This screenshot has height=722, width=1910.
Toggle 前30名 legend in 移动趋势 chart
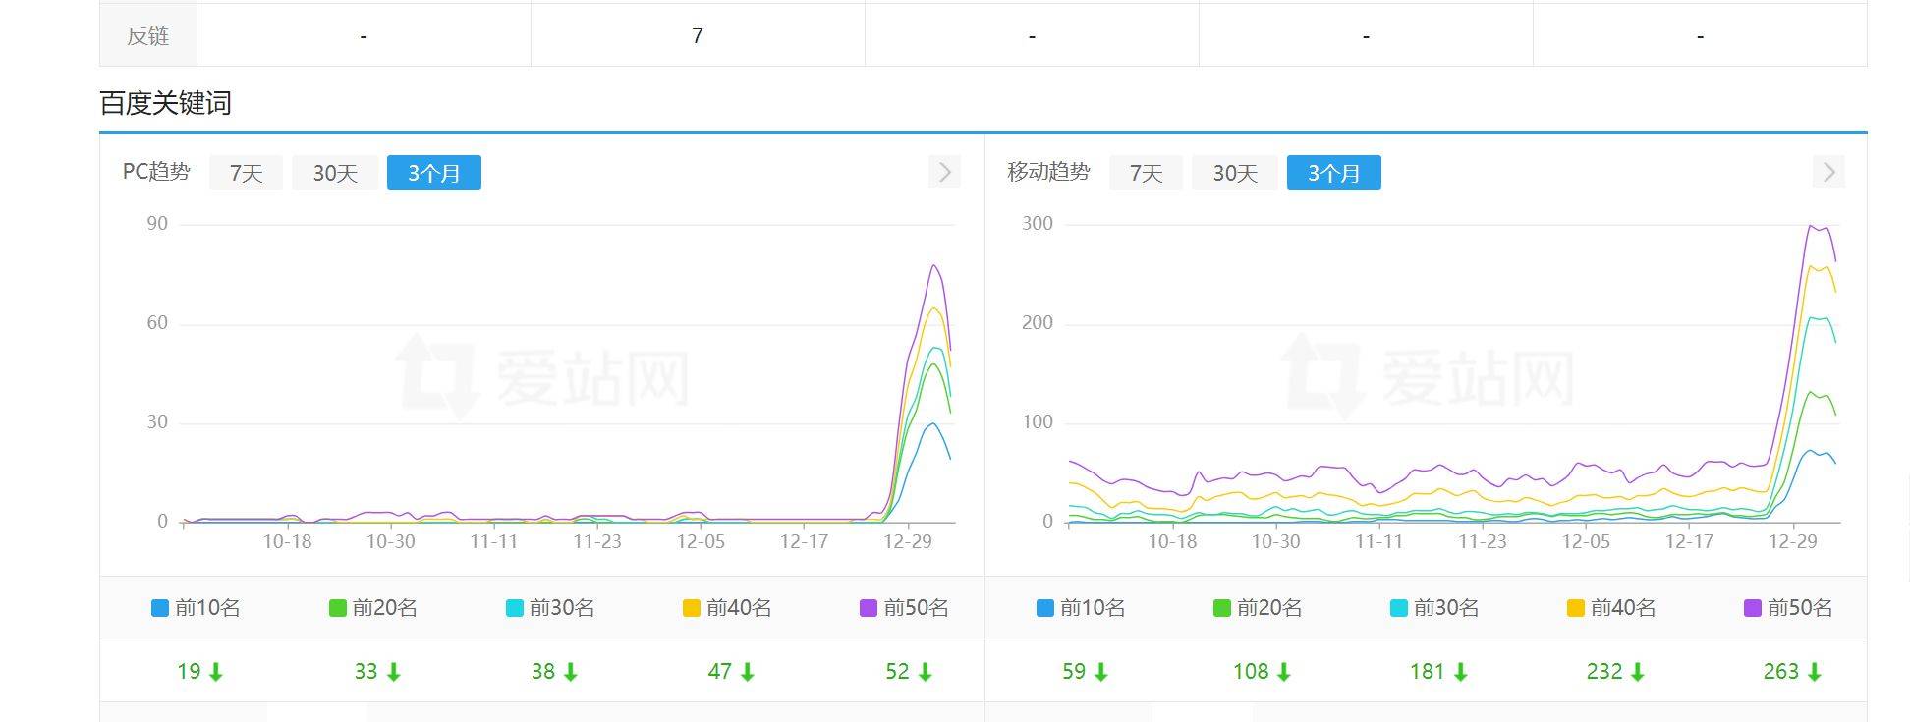[x=1434, y=608]
